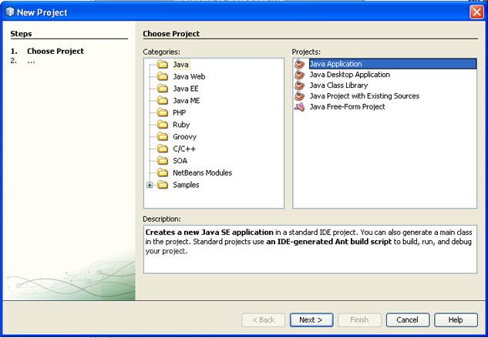Click the Java ME folder icon
The width and height of the screenshot is (488, 338).
pyautogui.click(x=163, y=100)
